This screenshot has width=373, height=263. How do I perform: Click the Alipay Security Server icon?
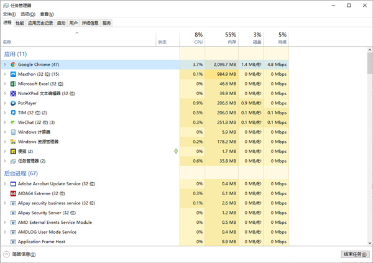13,213
